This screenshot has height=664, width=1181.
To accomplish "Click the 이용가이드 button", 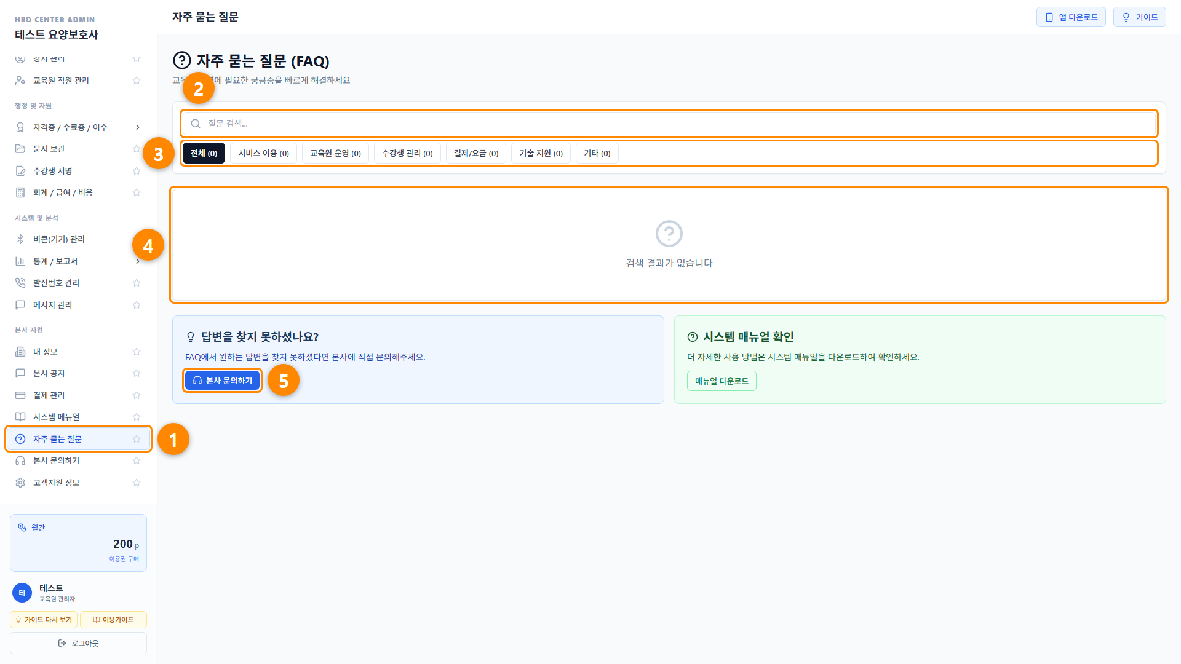I will (x=113, y=620).
